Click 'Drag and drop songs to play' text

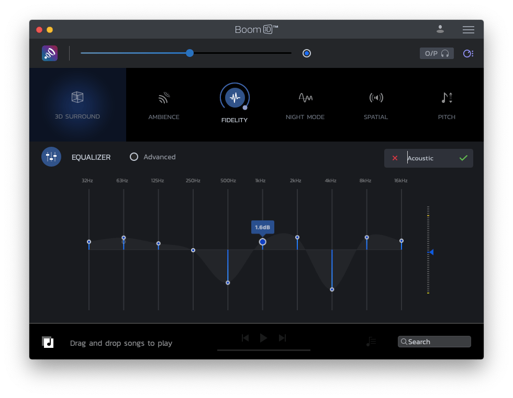(121, 343)
